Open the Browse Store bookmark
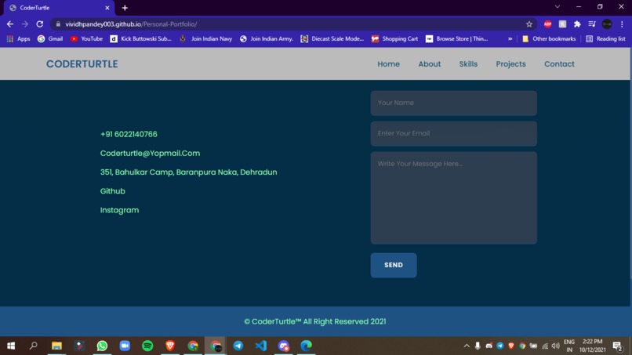This screenshot has width=632, height=355. click(457, 38)
